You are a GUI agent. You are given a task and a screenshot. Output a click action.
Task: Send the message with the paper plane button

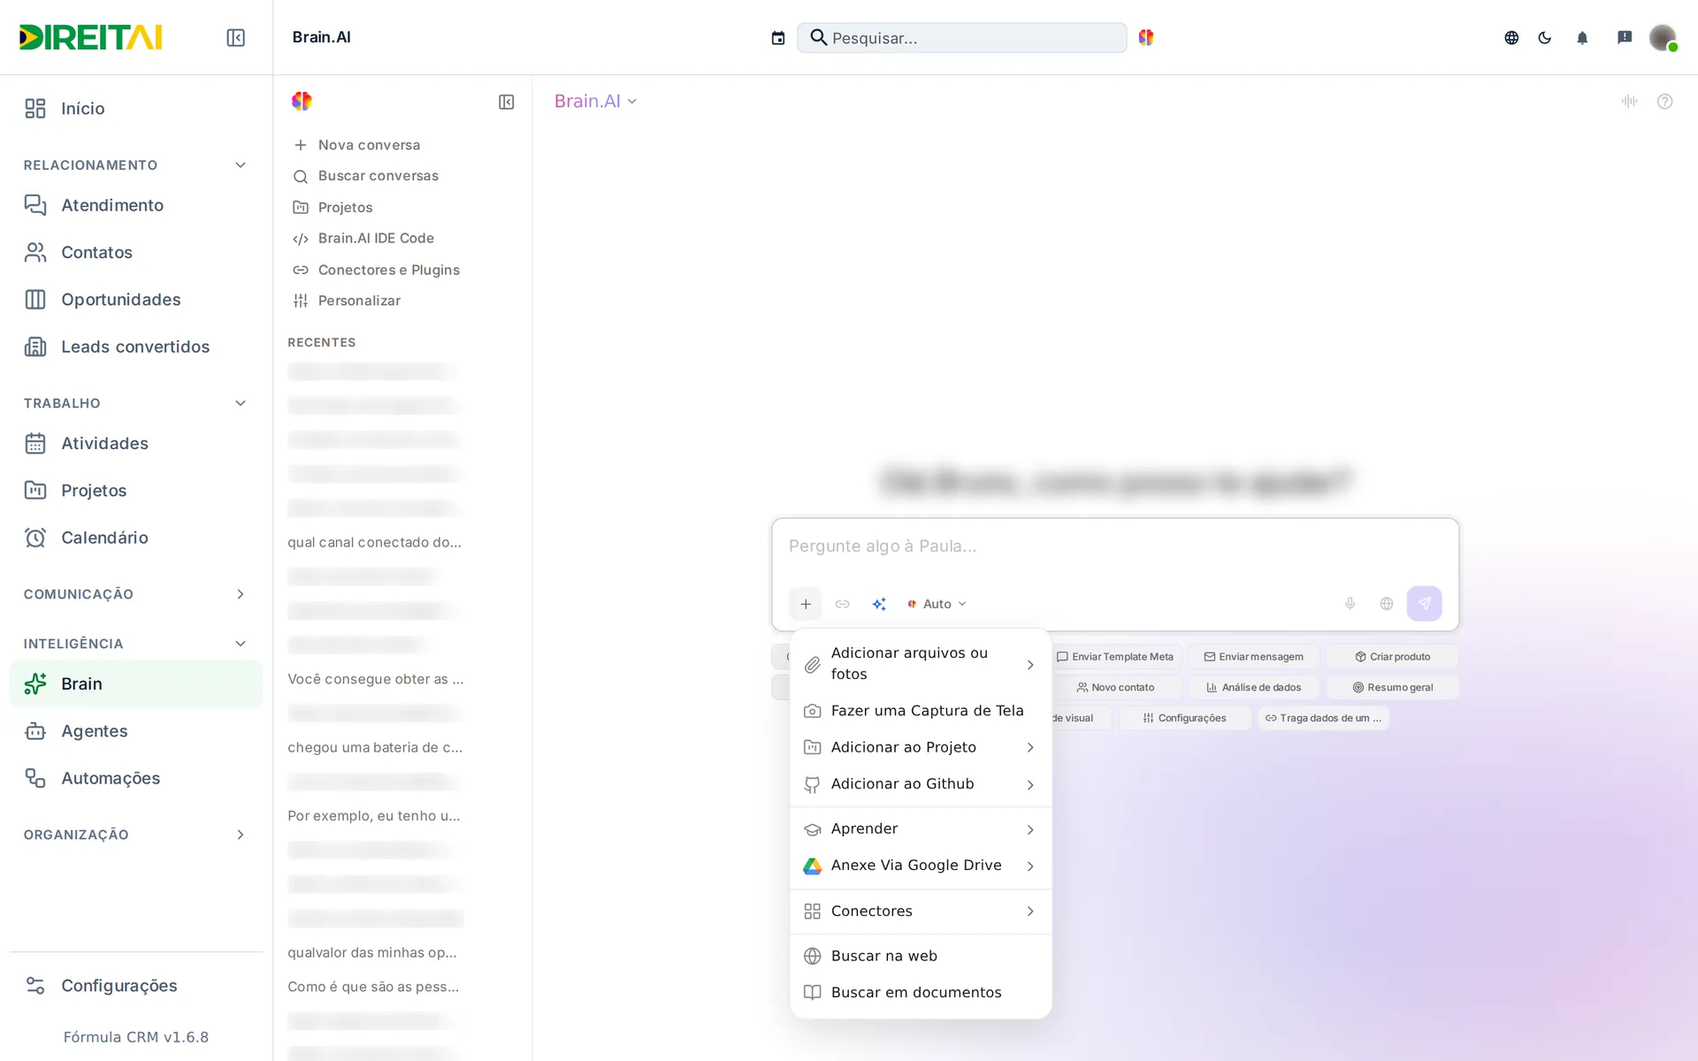[x=1424, y=603]
